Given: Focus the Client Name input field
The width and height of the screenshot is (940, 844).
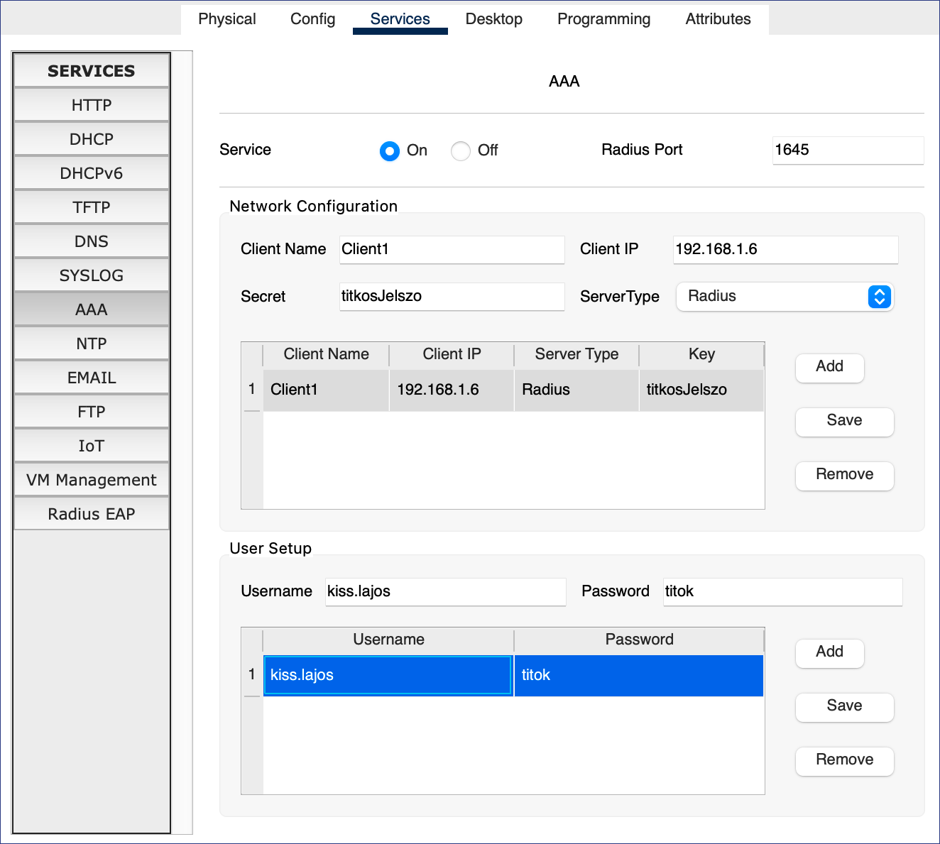Looking at the screenshot, I should (452, 249).
